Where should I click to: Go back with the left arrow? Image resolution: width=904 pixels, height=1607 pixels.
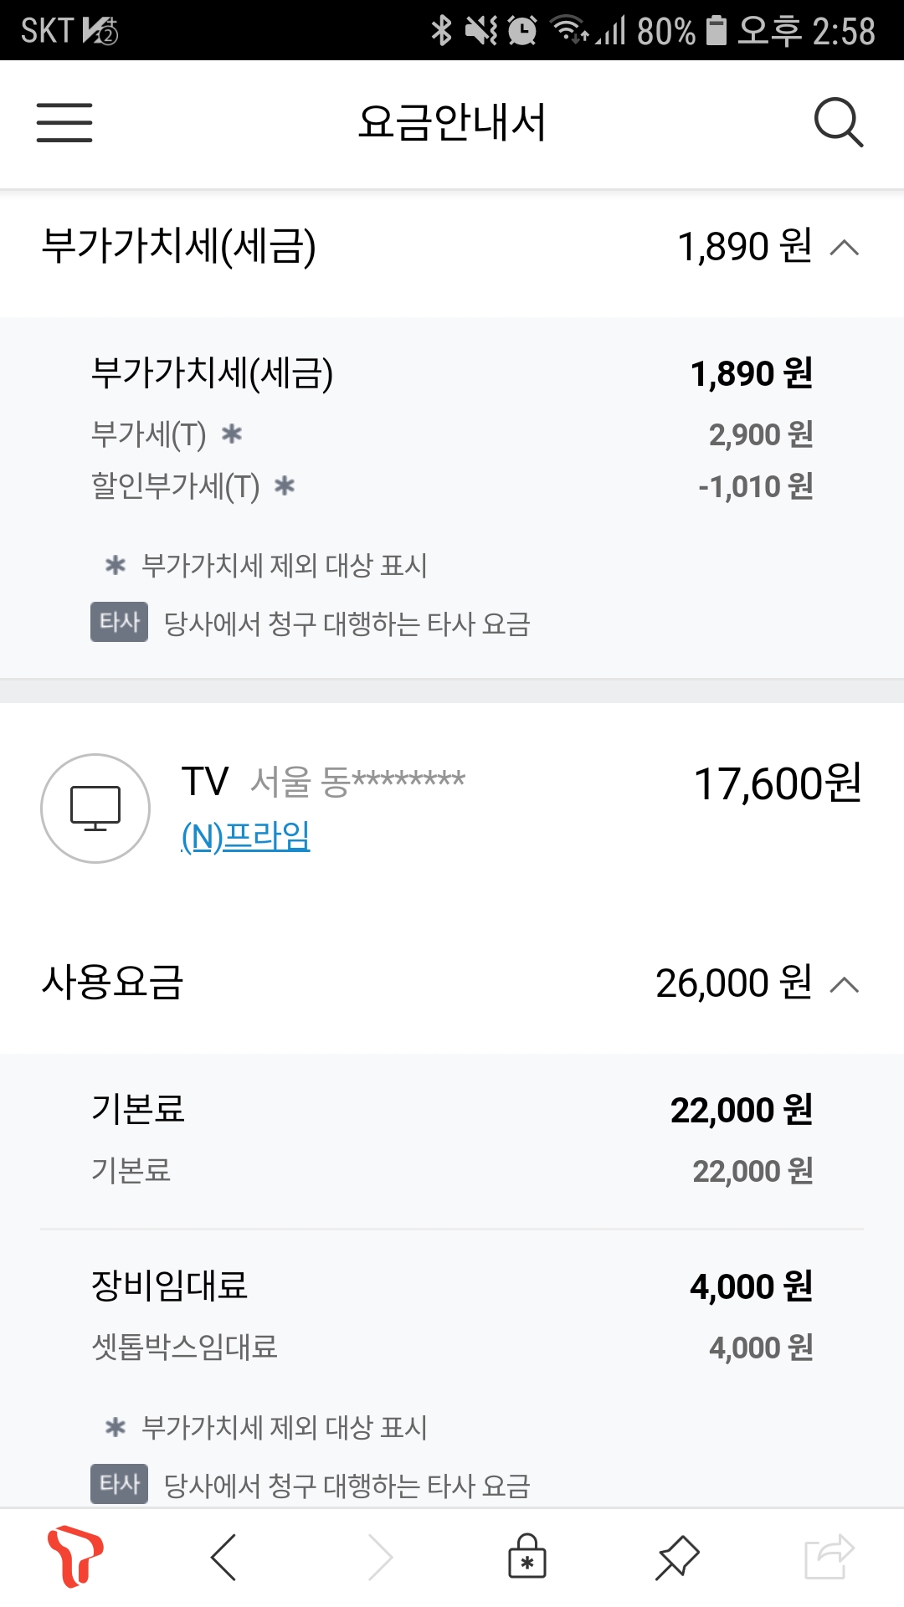(223, 1558)
